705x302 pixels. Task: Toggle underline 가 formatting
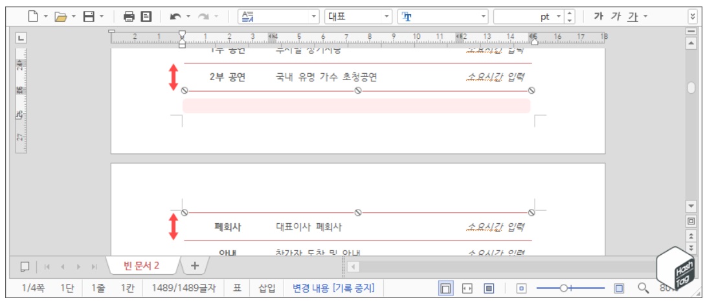633,17
